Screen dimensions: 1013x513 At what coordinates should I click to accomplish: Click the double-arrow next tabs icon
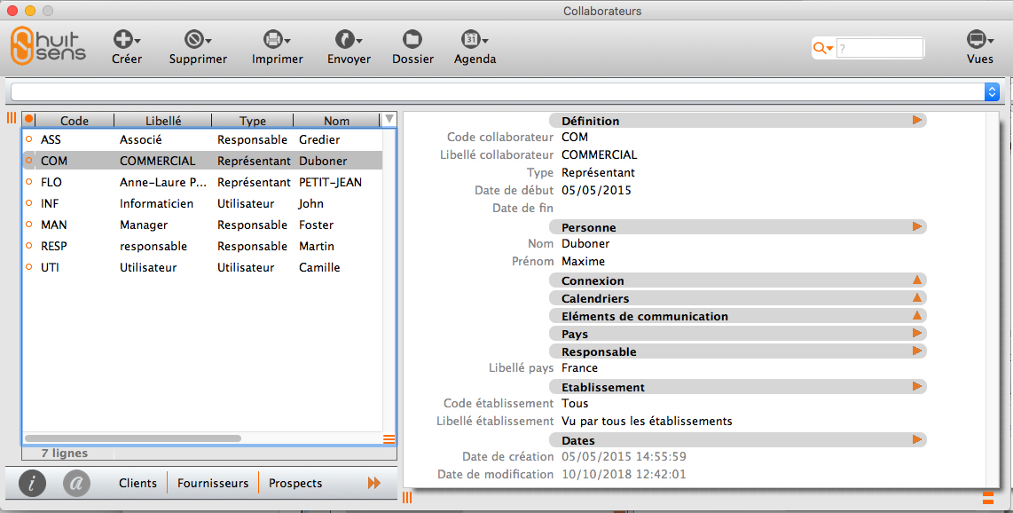pos(374,484)
